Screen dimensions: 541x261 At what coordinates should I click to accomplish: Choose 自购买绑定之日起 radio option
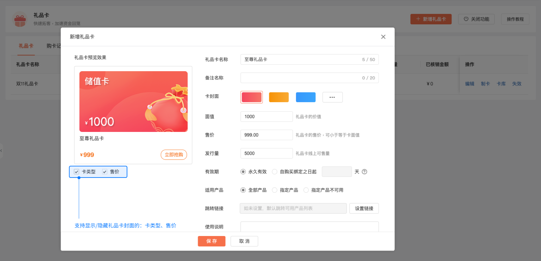point(274,172)
